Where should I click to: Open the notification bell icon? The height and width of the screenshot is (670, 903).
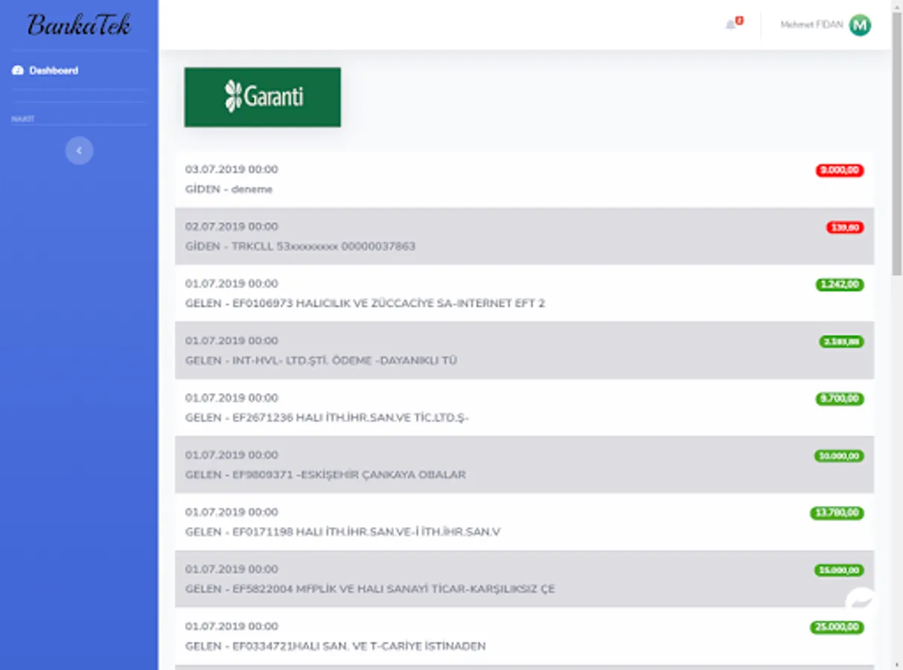(x=730, y=25)
